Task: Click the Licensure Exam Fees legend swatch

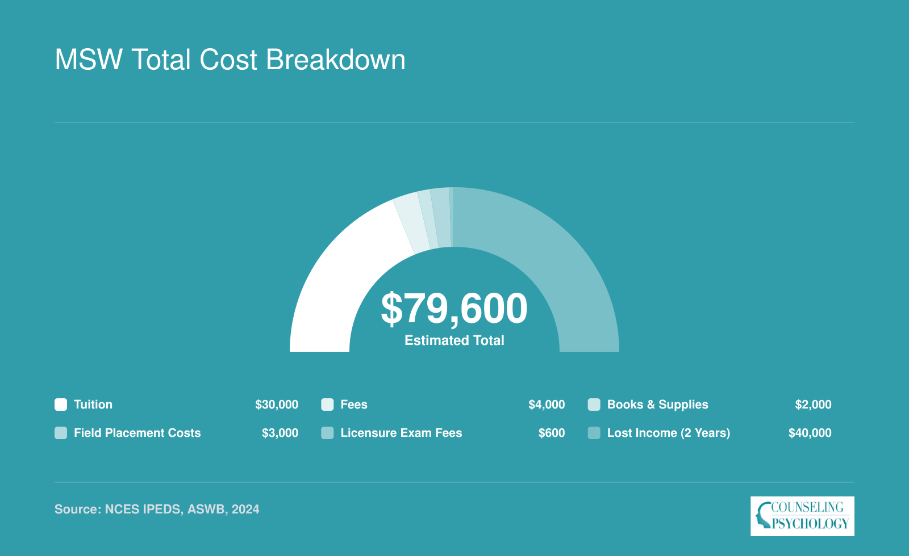Action: [327, 433]
